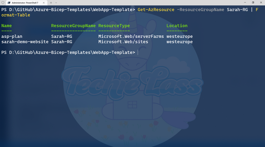
Task: Click the Get-AzResource command text
Action: click(156, 10)
